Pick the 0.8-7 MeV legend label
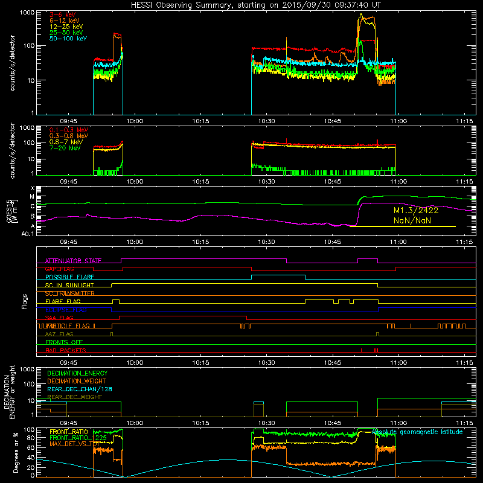The image size is (483, 483). 66,142
